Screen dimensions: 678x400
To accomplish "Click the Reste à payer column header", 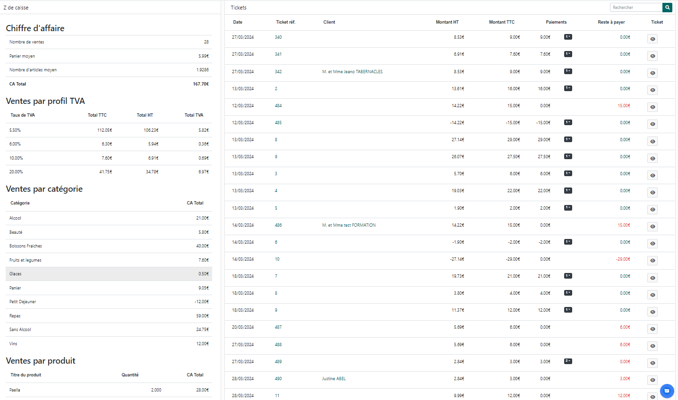I will click(611, 22).
